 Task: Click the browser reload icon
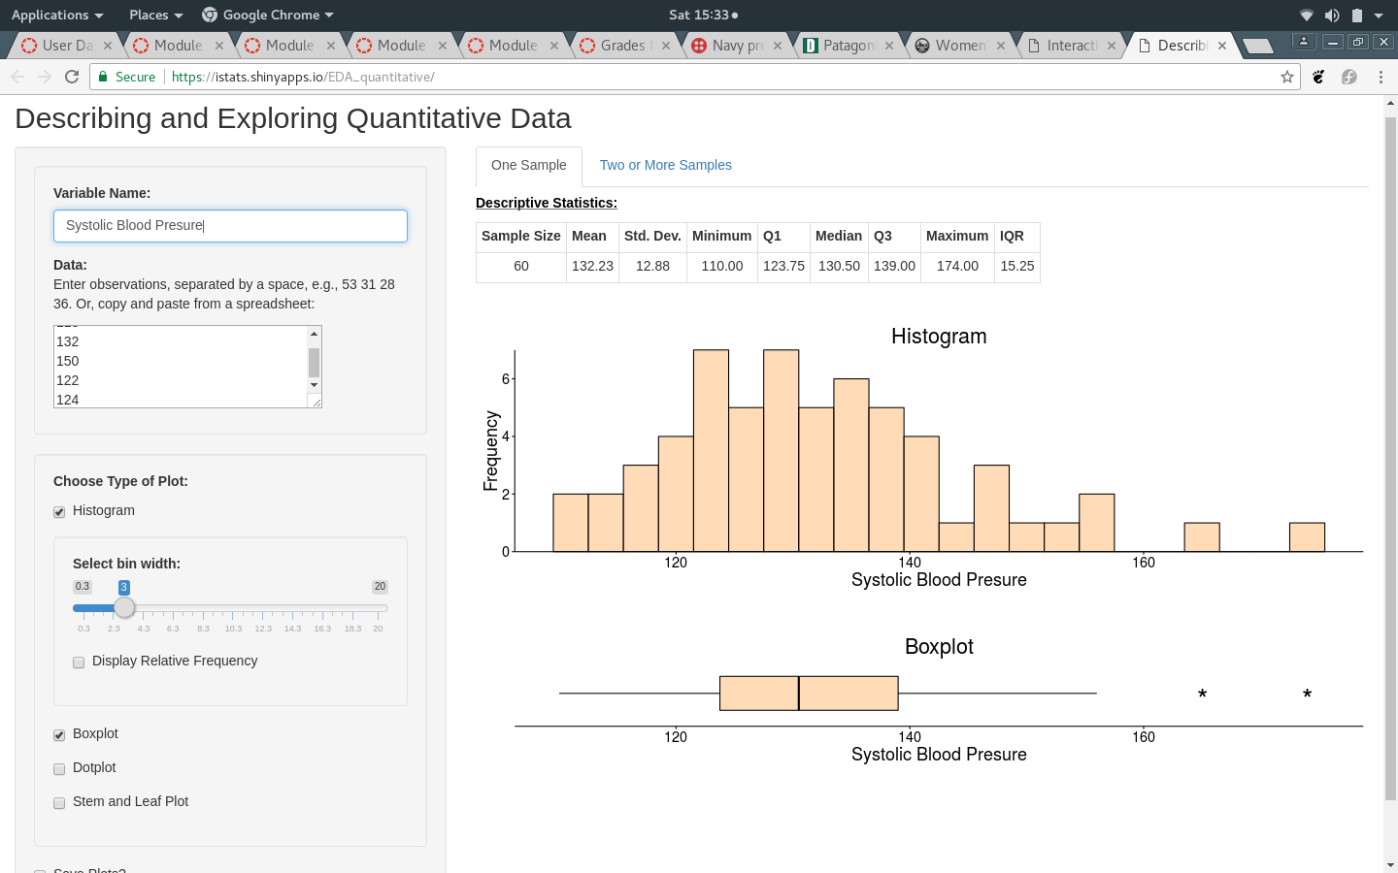pyautogui.click(x=72, y=77)
